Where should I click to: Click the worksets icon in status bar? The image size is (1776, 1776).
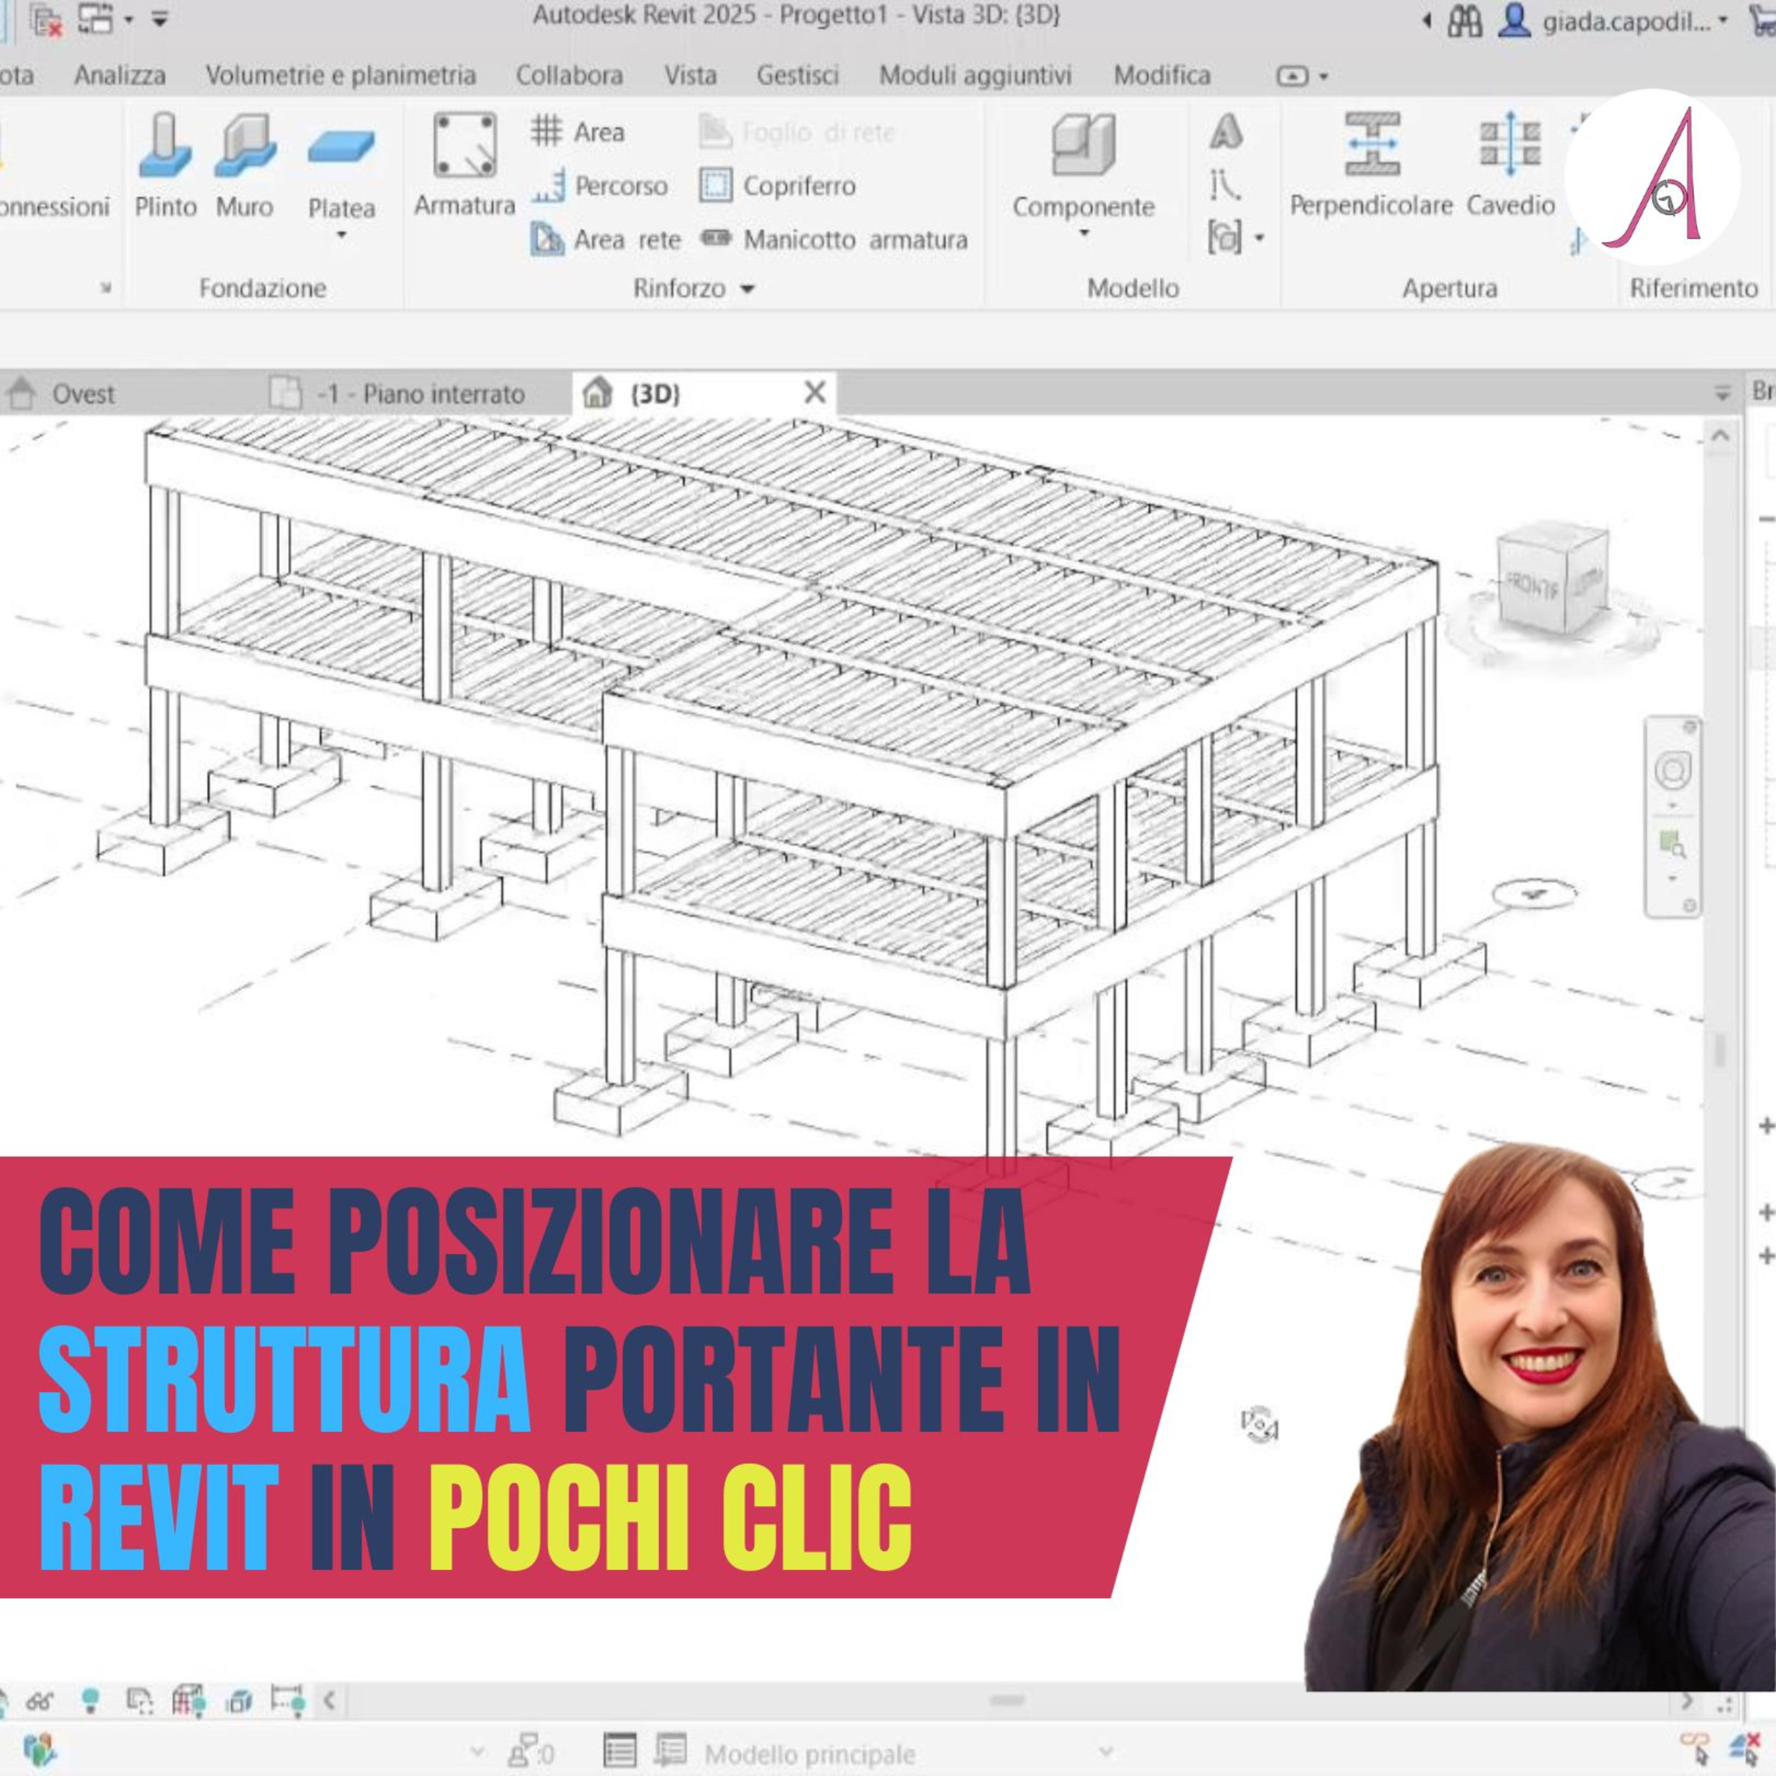point(40,1751)
